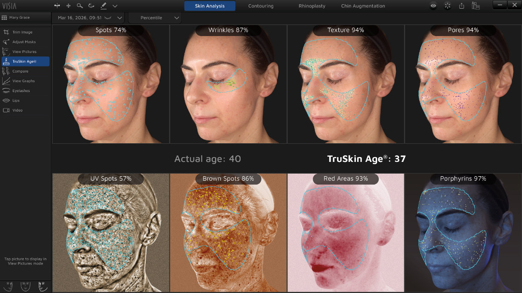Screen dimensions: 522x293
Task: Click the flash/enhance icon near window controls
Action: click(x=447, y=6)
